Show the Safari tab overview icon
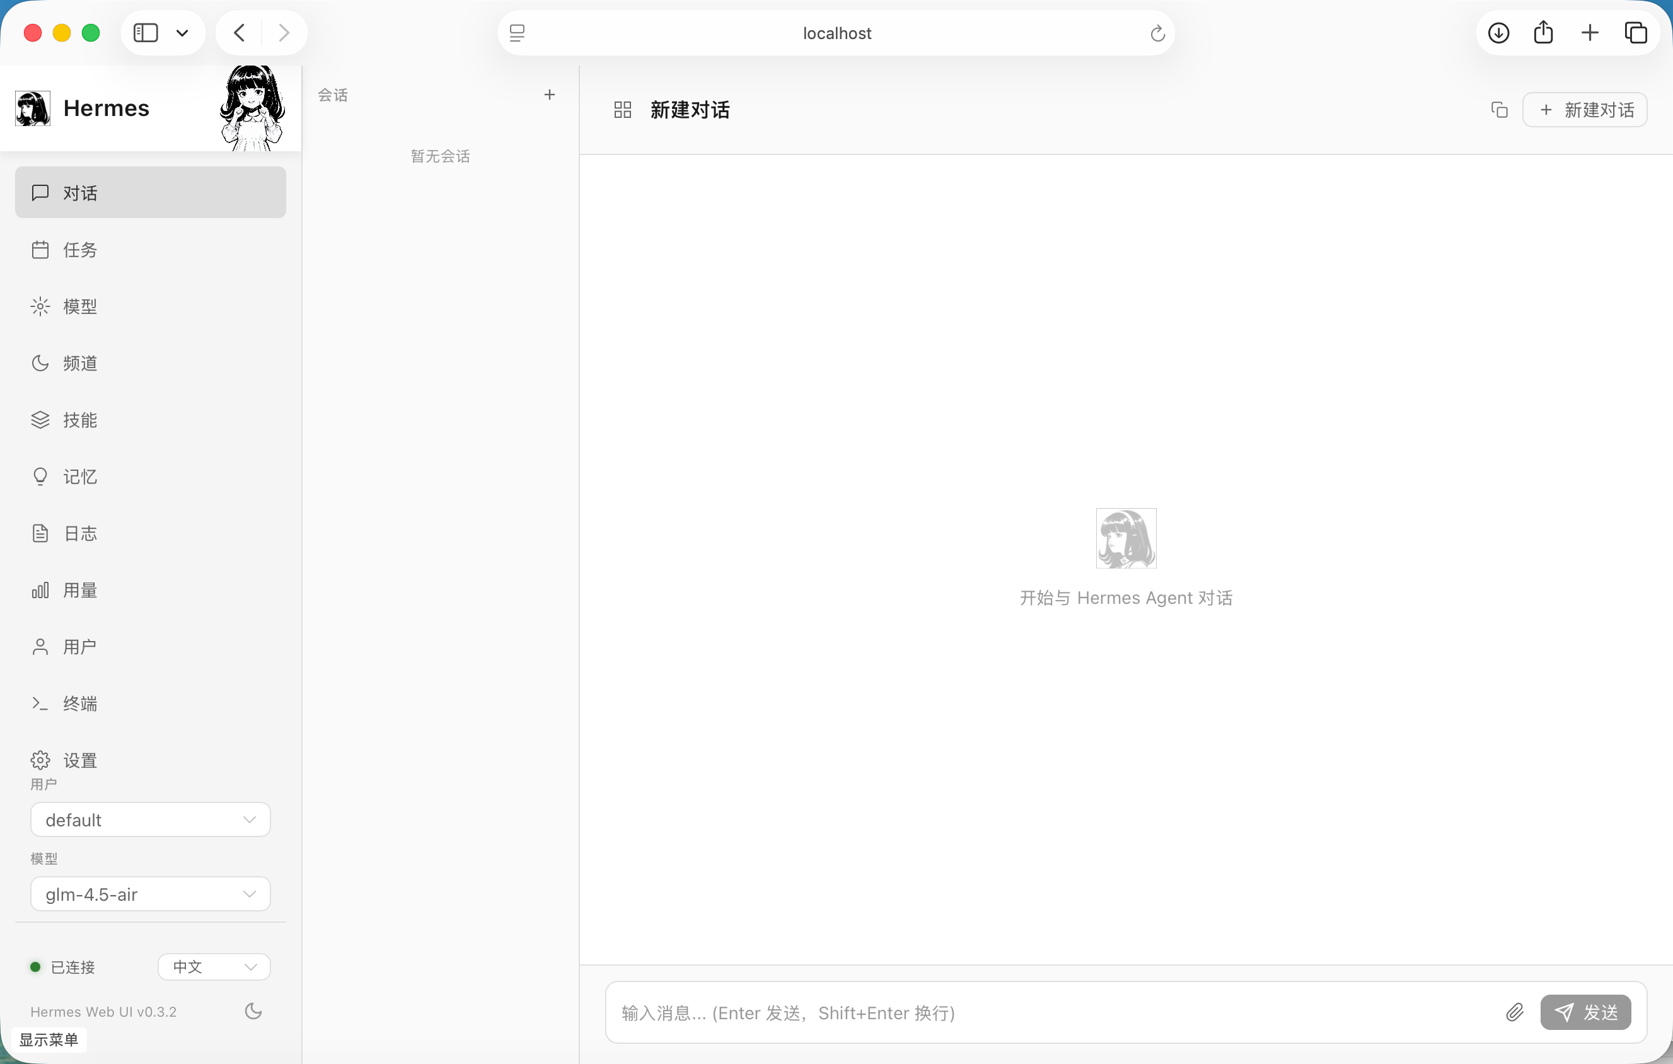1673x1064 pixels. click(x=1635, y=33)
